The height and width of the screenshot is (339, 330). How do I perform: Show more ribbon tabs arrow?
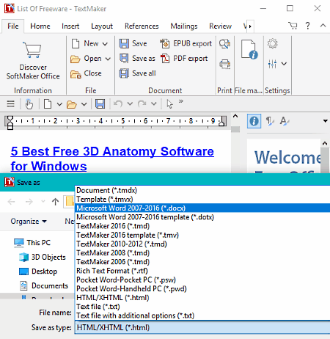pyautogui.click(x=250, y=26)
